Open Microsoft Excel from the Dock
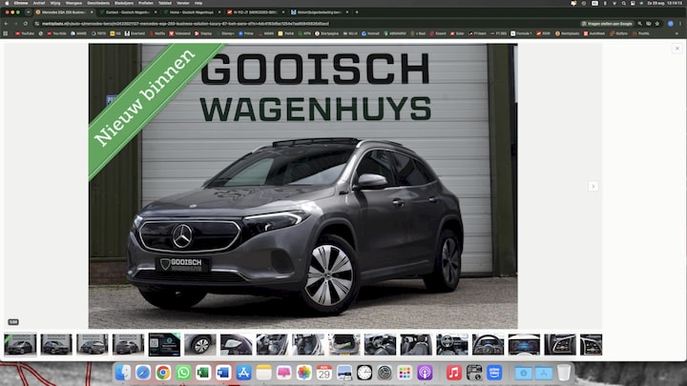This screenshot has height=386, width=687. click(203, 373)
